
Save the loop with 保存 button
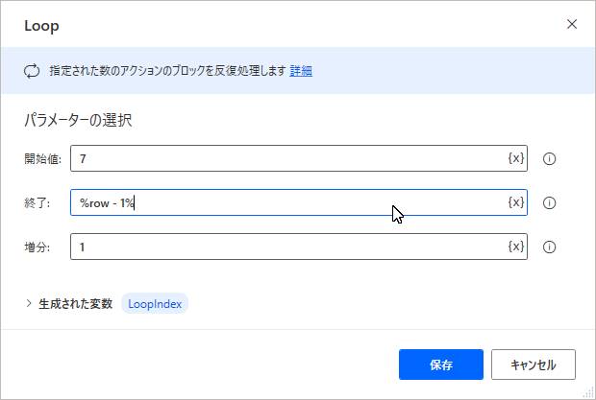click(x=441, y=365)
